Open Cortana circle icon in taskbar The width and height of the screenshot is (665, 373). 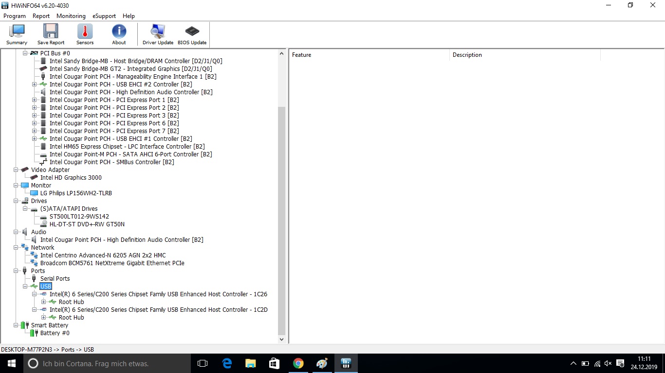33,363
